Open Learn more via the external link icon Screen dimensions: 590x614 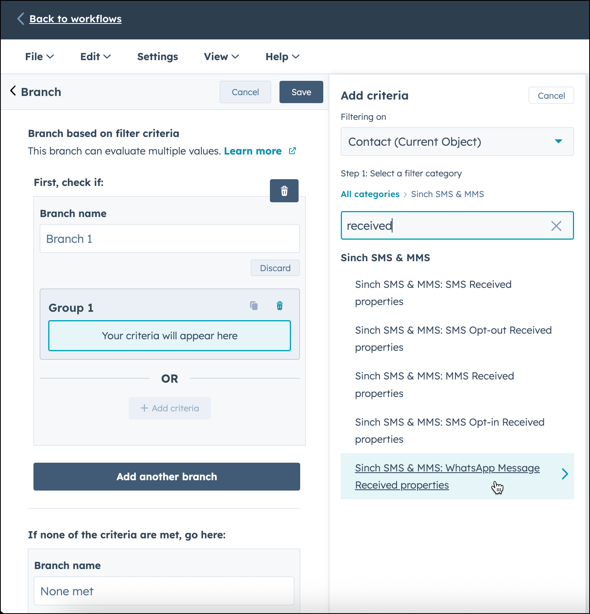293,151
